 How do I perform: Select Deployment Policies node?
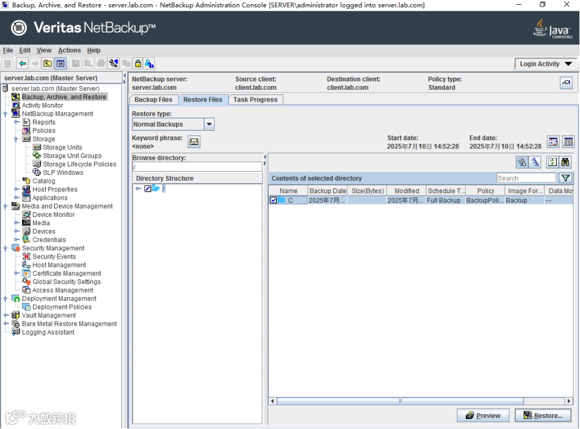[x=62, y=307]
